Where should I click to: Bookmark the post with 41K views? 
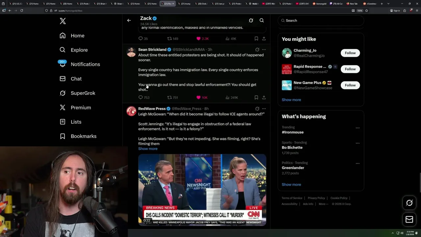click(x=256, y=39)
